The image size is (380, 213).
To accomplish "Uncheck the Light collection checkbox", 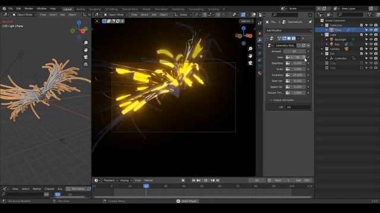I will pos(362,35).
